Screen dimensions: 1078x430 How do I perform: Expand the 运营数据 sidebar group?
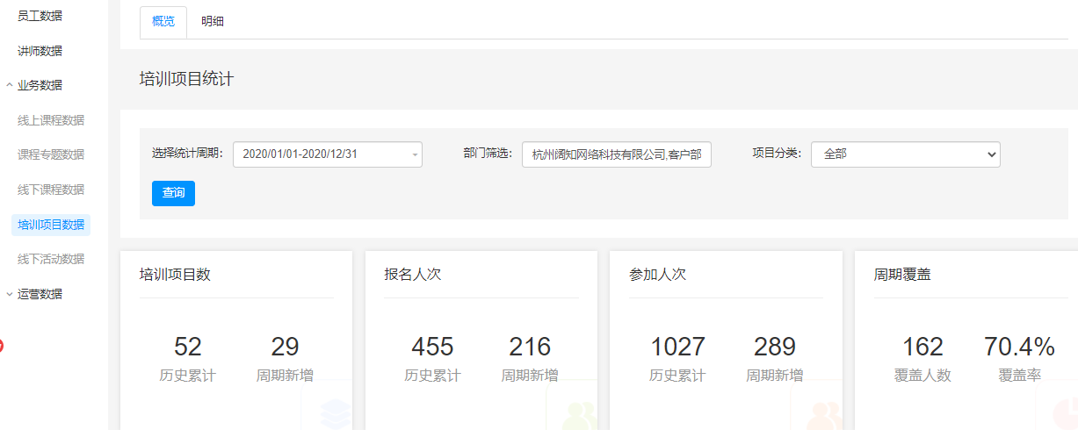(40, 294)
